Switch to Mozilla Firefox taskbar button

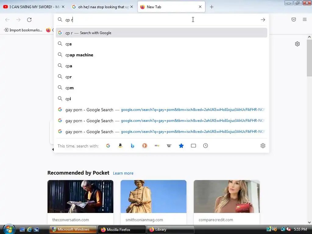click(122, 229)
